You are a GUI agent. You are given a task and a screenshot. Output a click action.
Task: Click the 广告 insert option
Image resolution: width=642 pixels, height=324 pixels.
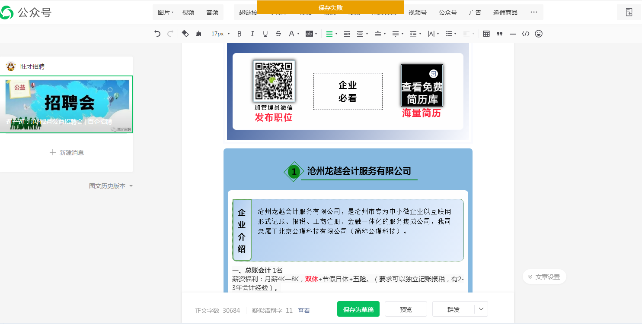pyautogui.click(x=475, y=13)
